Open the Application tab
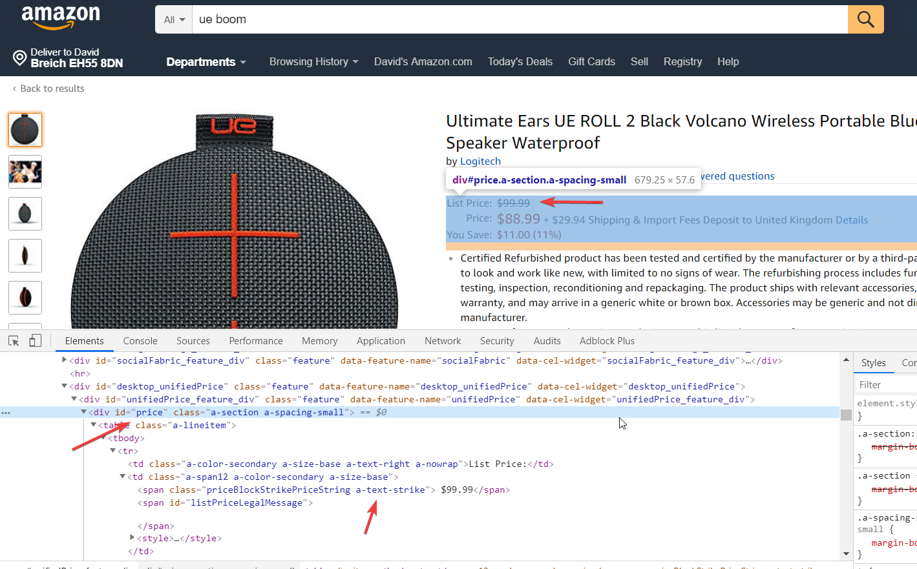This screenshot has height=569, width=917. 381,341
